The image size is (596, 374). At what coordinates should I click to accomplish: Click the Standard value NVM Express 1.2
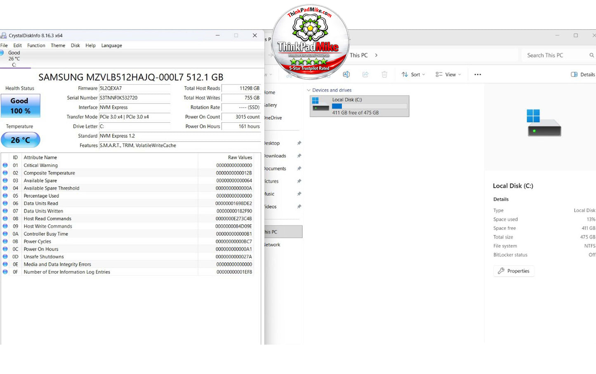(180, 136)
